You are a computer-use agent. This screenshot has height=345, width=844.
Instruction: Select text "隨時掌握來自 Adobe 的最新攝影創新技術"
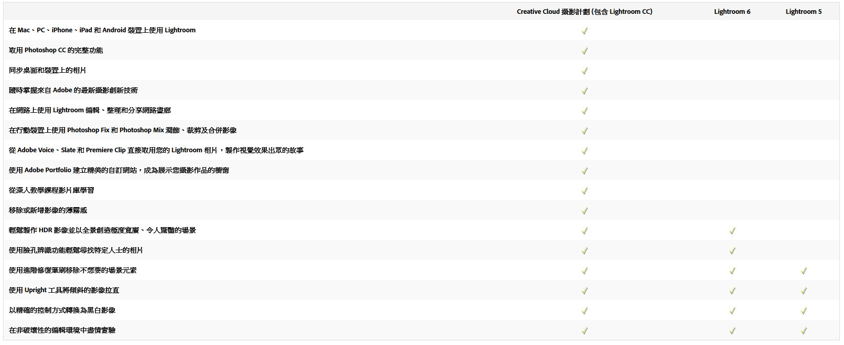pos(73,90)
